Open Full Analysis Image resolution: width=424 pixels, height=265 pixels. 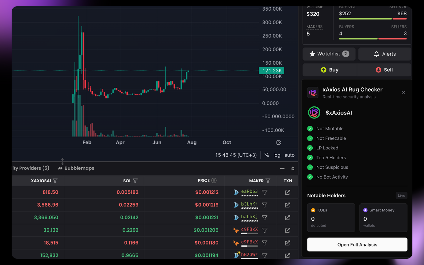tap(357, 244)
